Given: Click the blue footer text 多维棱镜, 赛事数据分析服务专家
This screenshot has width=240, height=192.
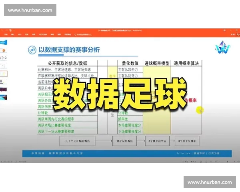Looking at the screenshot, I should [57, 153].
